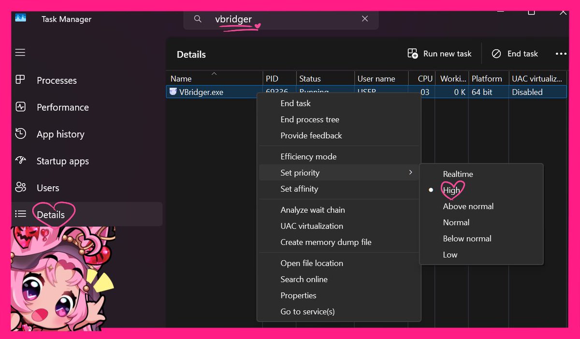Image resolution: width=580 pixels, height=339 pixels.
Task: Select the Processes sidebar icon
Action: pos(21,80)
